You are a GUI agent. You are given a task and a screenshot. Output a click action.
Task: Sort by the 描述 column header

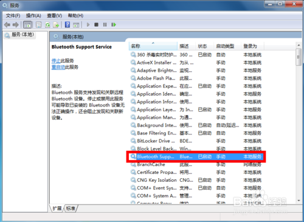187,46
